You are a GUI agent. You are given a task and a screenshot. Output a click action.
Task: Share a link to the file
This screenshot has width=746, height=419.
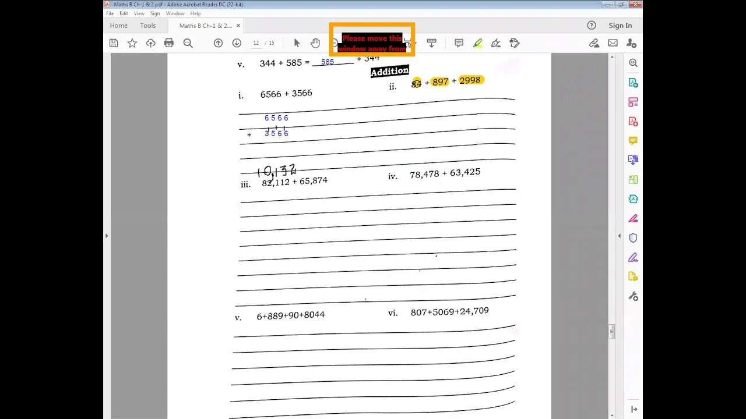pyautogui.click(x=594, y=43)
